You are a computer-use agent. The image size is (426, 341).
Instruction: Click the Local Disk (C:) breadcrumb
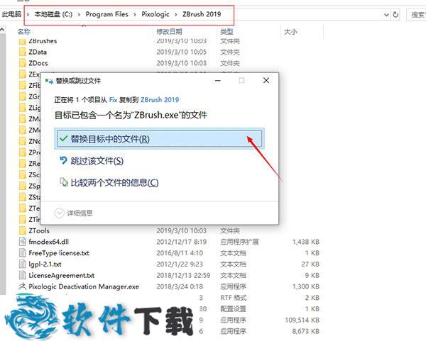coord(53,14)
